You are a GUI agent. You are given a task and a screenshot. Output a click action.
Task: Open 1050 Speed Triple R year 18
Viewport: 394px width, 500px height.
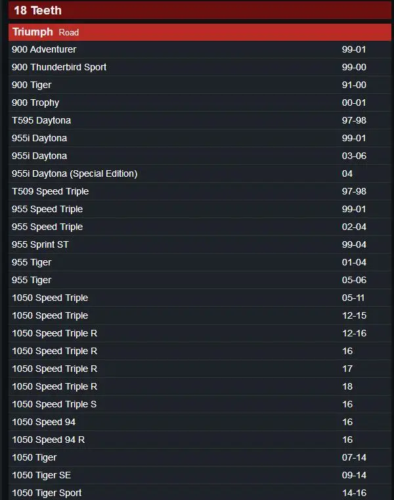pos(55,386)
